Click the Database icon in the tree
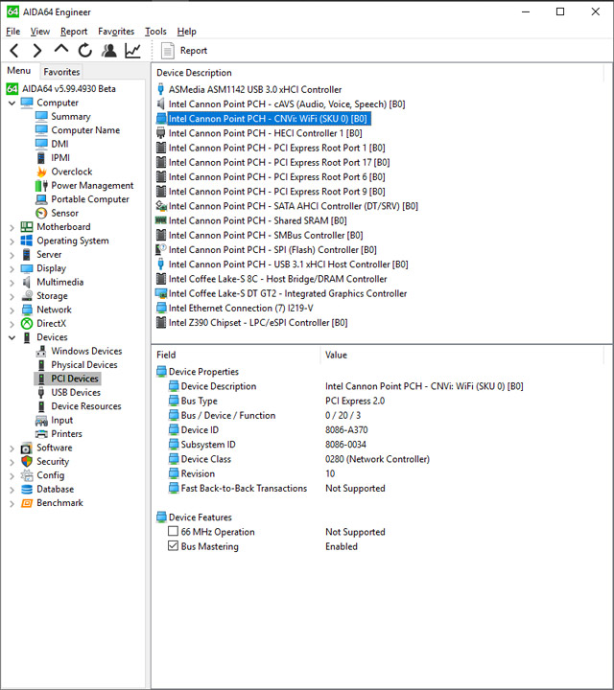Image resolution: width=614 pixels, height=690 pixels. coord(27,489)
